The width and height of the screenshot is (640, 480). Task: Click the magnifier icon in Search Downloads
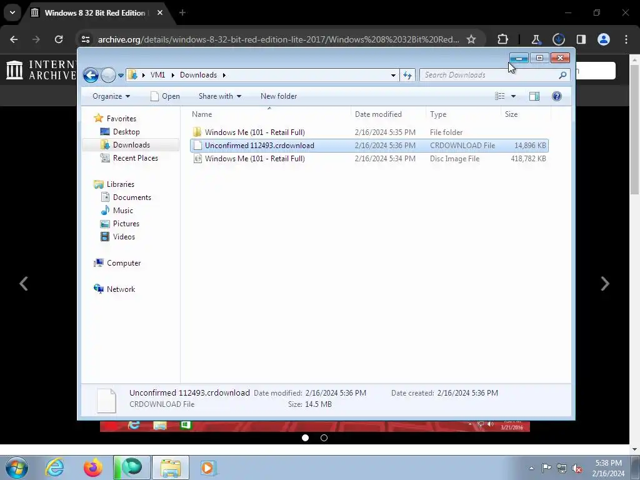(x=563, y=75)
